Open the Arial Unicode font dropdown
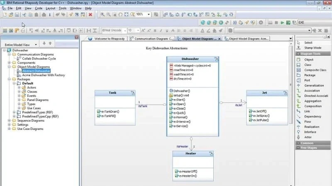The height and width of the screenshot is (186, 332). (x=124, y=30)
